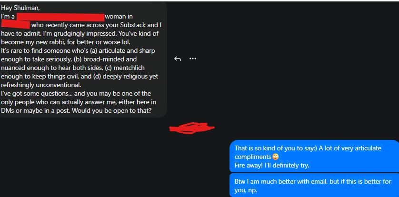Click the text "(d) deeply religious yet"
The image size is (399, 197).
[x=125, y=76]
